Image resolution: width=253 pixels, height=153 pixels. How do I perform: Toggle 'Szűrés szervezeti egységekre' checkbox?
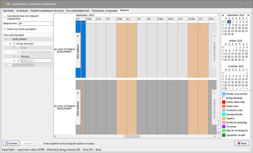click(4, 29)
